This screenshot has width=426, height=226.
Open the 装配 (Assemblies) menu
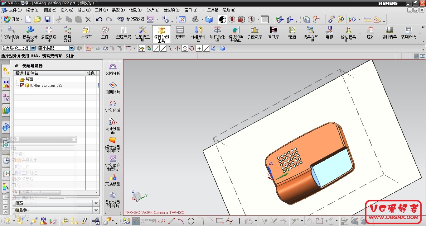pyautogui.click(x=118, y=10)
